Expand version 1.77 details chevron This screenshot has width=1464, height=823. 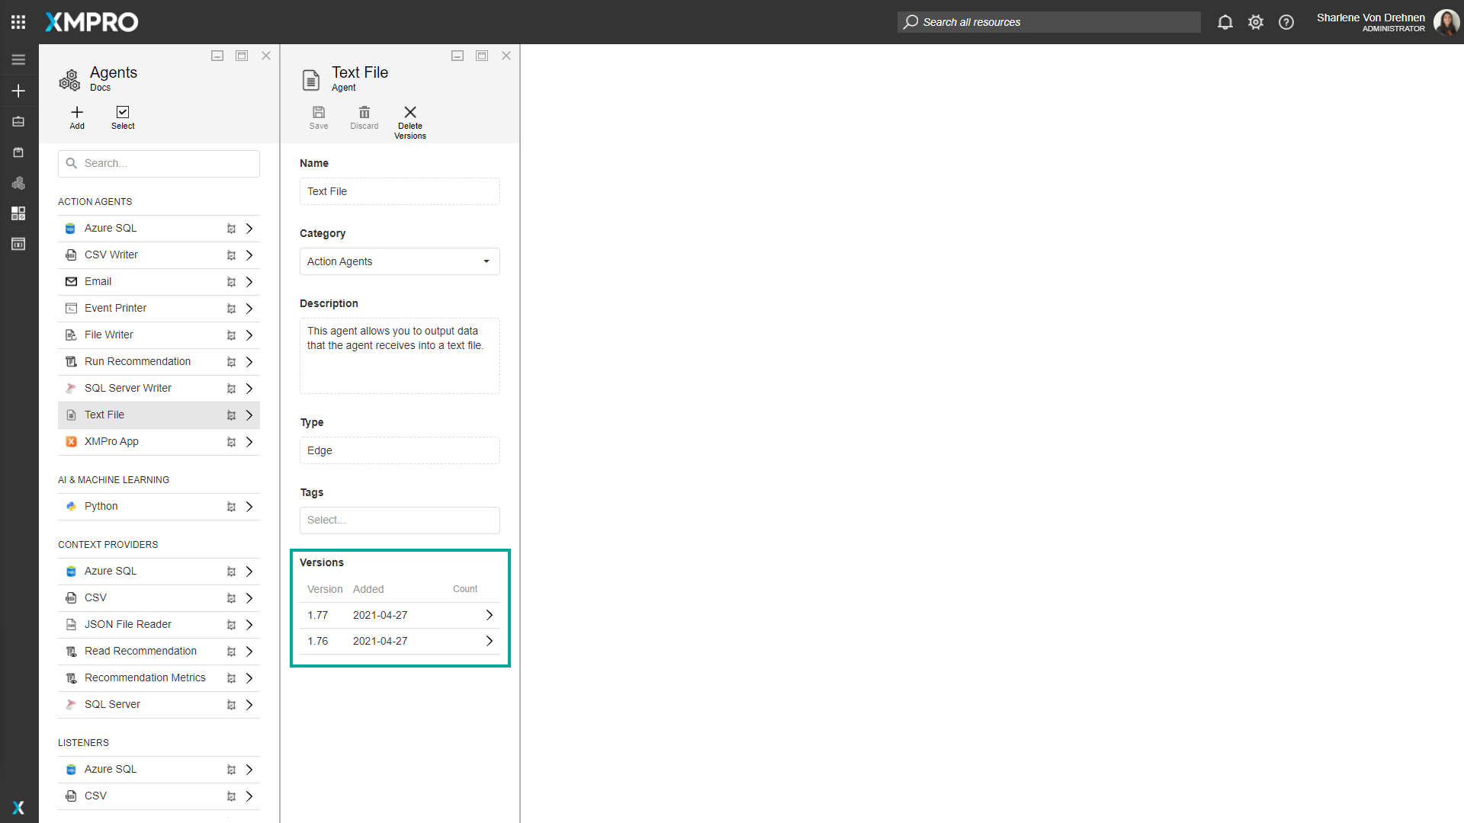(489, 615)
